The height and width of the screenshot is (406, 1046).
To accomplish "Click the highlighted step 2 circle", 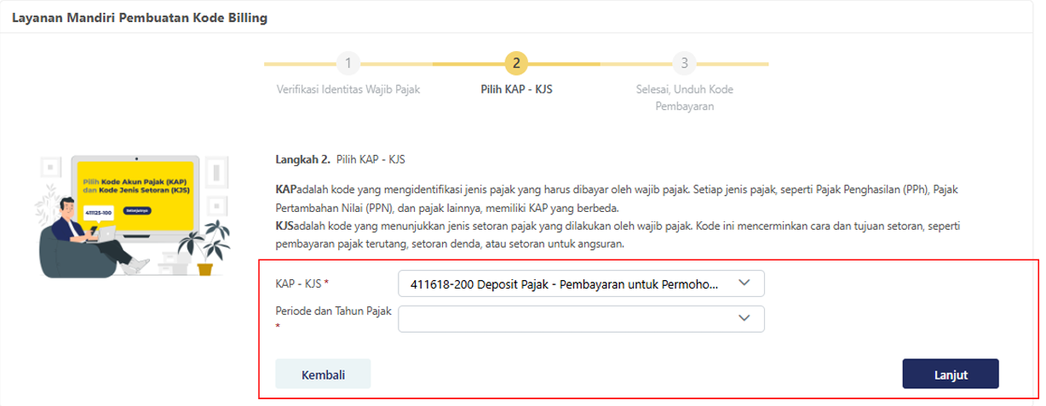I will tap(516, 63).
